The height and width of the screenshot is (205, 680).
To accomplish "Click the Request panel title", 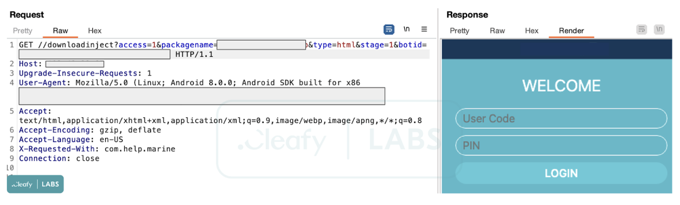I will coord(27,15).
